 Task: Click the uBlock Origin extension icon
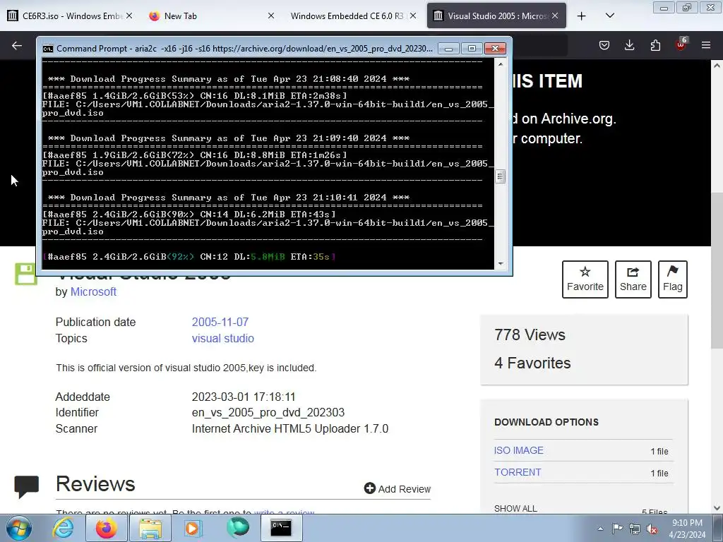click(681, 44)
